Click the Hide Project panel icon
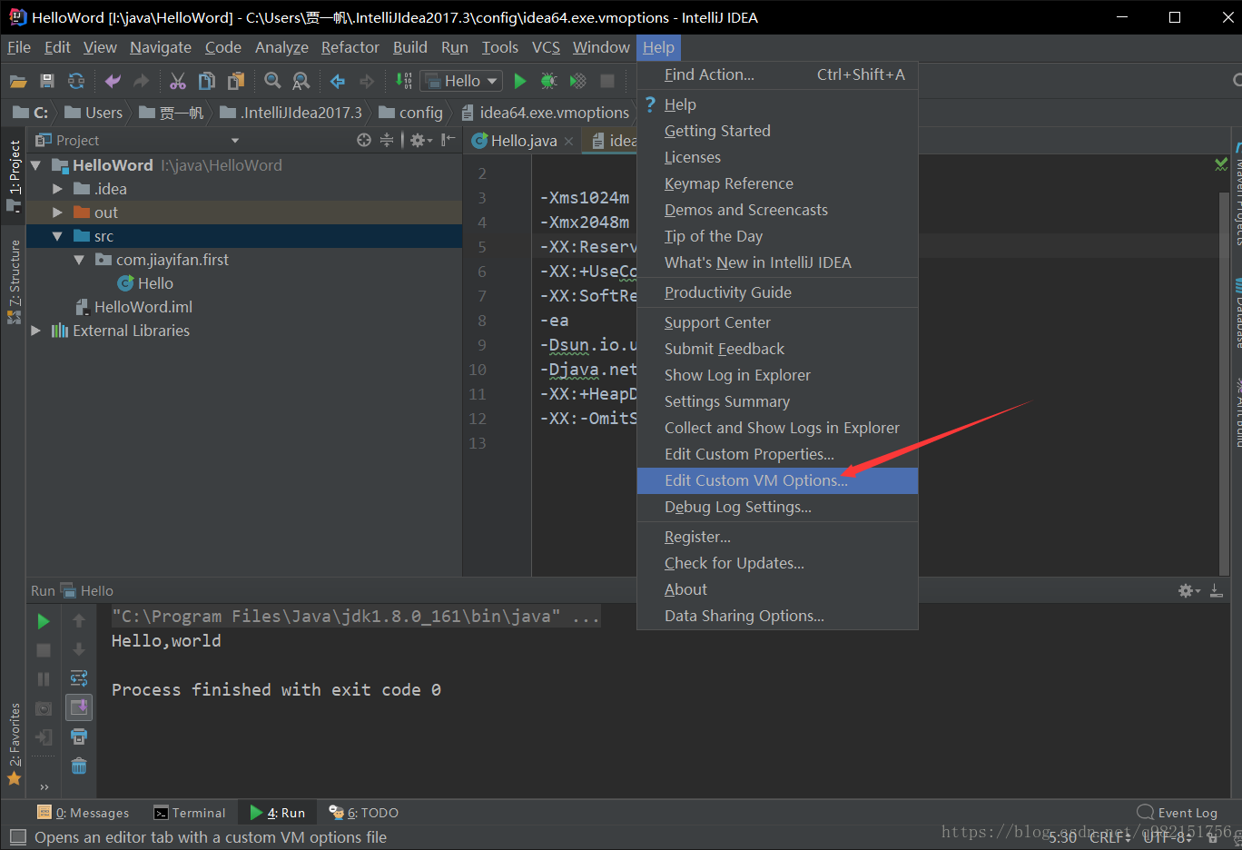The height and width of the screenshot is (850, 1242). tap(448, 140)
